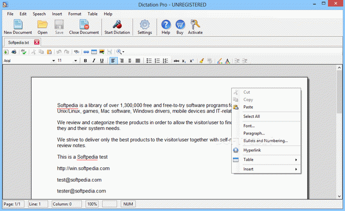The image size is (345, 211).
Task: Open the Format menu
Action: (x=75, y=14)
